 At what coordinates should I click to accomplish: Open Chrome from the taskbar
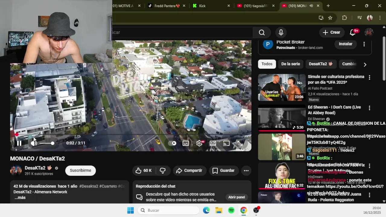tap(244, 210)
